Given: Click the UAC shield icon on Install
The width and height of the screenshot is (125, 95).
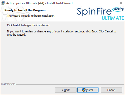Looking at the screenshot, I should pyautogui.click(x=84, y=90).
